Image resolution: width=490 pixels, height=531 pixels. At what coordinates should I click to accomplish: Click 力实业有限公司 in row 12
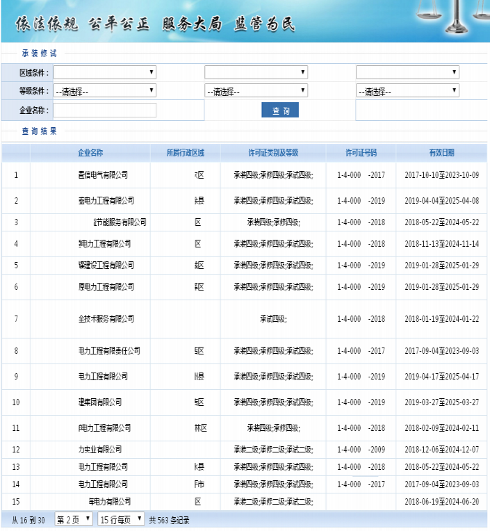pyautogui.click(x=100, y=450)
